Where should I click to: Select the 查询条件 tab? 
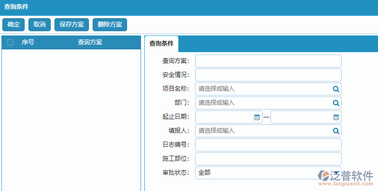pos(162,44)
